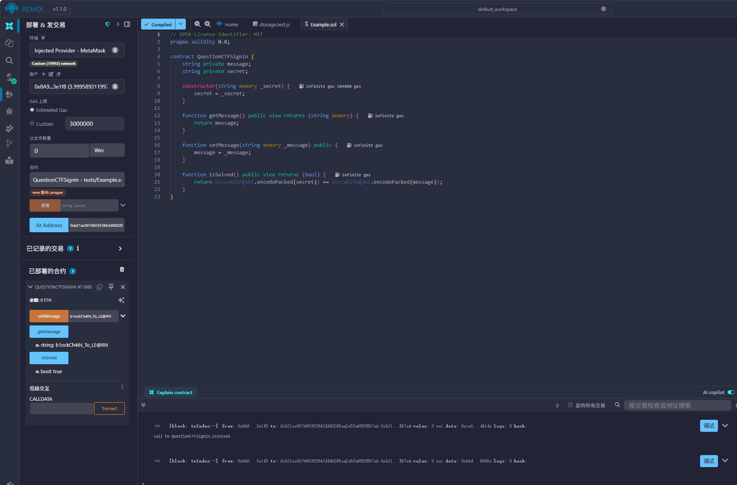Click the zoom out magnifier in editor toolbar
This screenshot has height=485, width=737.
(197, 24)
